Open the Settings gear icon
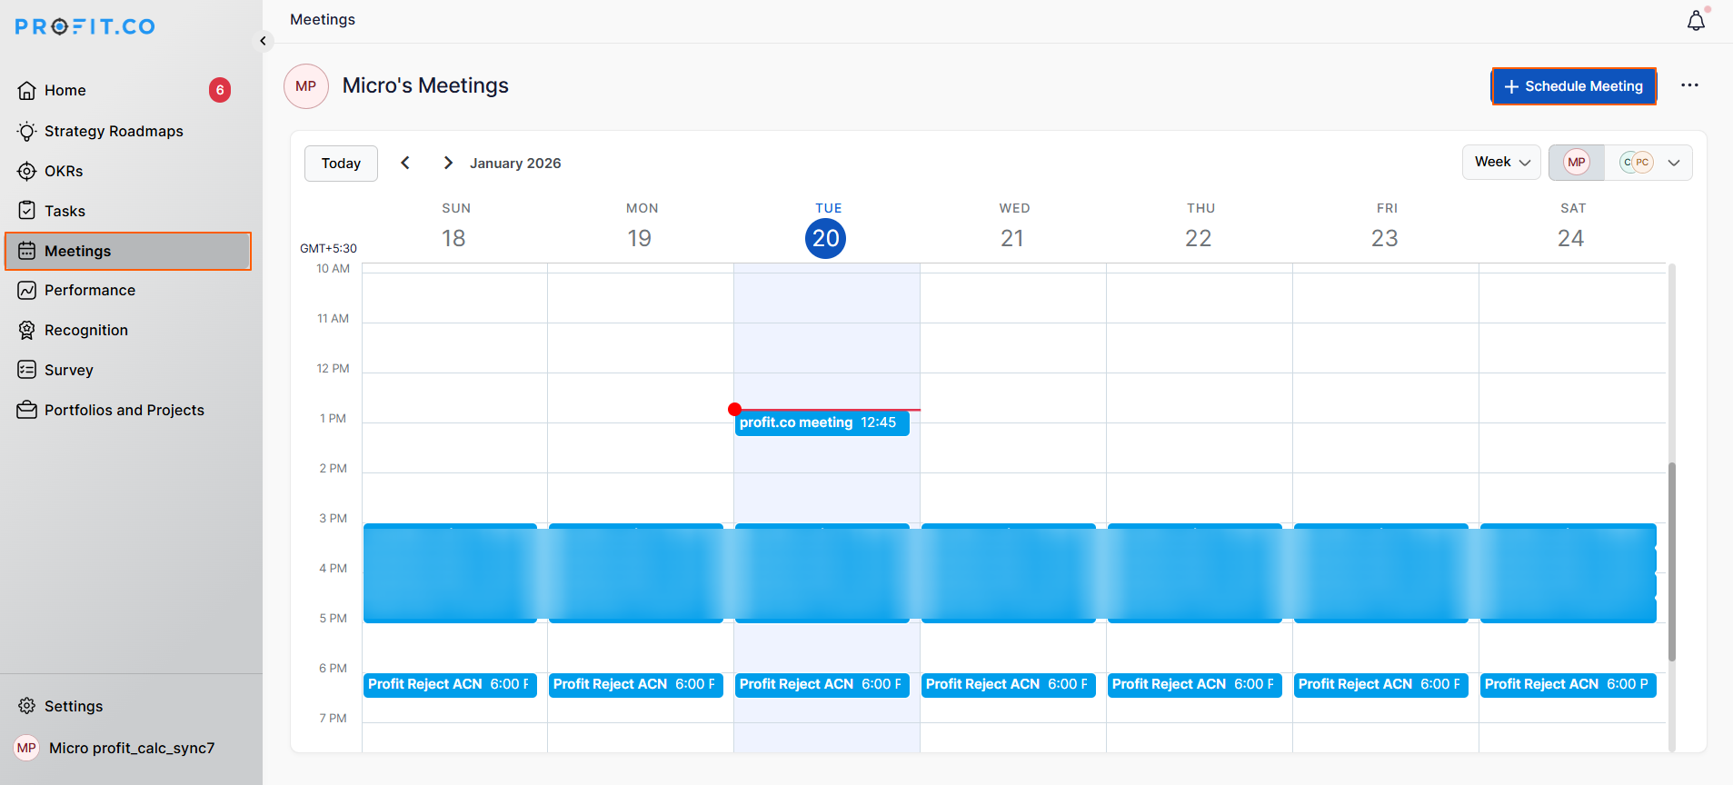Screen dimensions: 1733x785 pos(27,706)
